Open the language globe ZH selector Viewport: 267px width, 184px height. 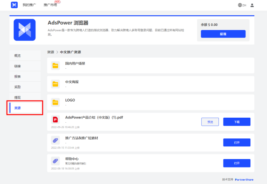[x=242, y=5]
